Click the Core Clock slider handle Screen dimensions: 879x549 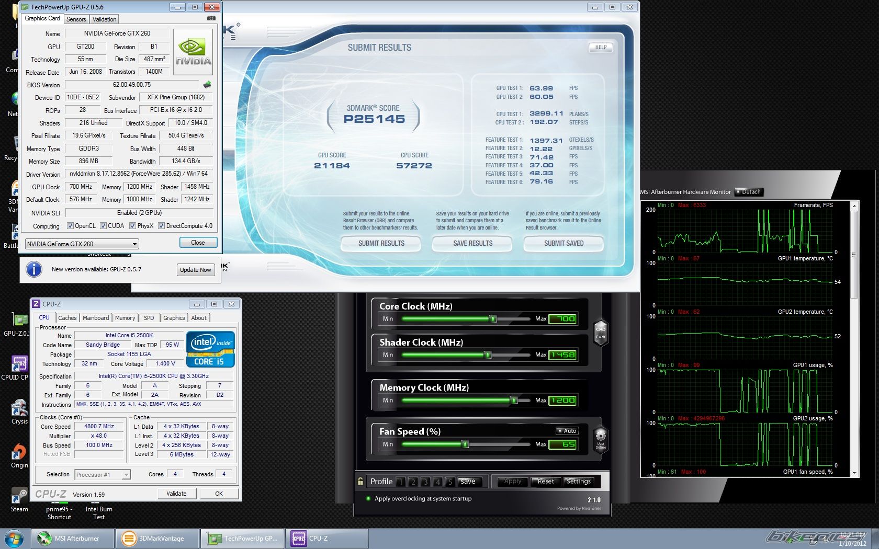point(492,319)
